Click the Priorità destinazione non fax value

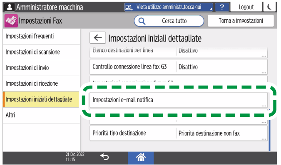pyautogui.click(x=209, y=133)
